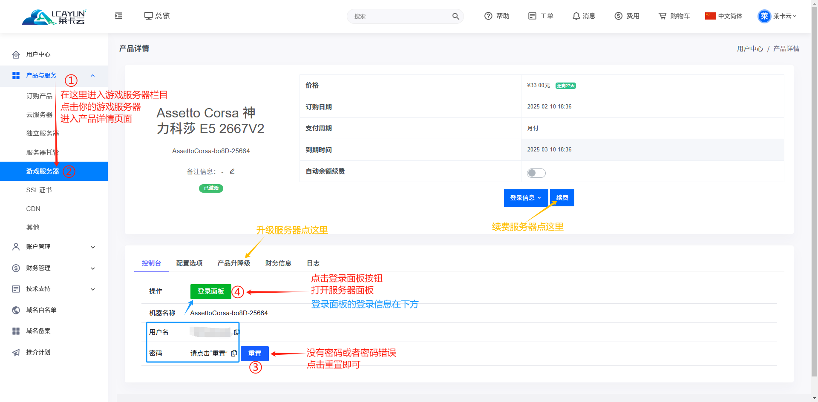818x402 pixels.
Task: Switch to the 产品升降级 tab
Action: (x=234, y=263)
